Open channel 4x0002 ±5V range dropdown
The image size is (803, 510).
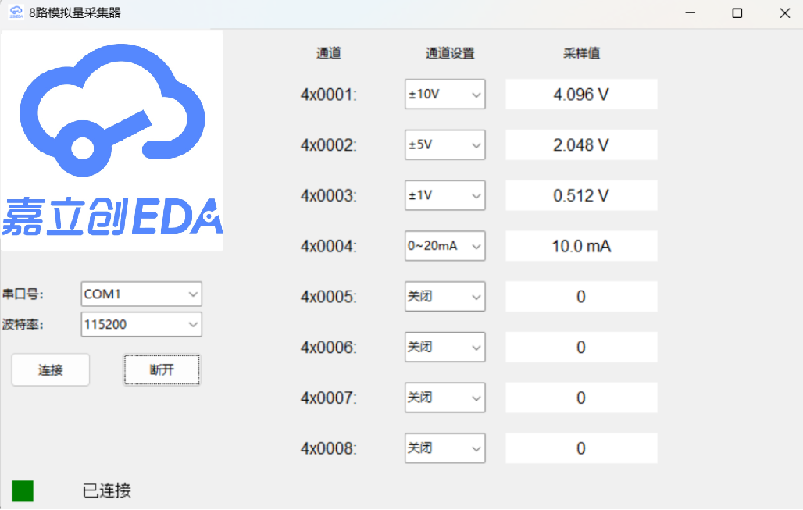[445, 145]
